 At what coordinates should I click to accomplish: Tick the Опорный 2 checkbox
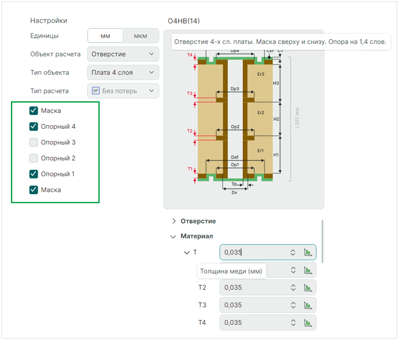pos(34,158)
